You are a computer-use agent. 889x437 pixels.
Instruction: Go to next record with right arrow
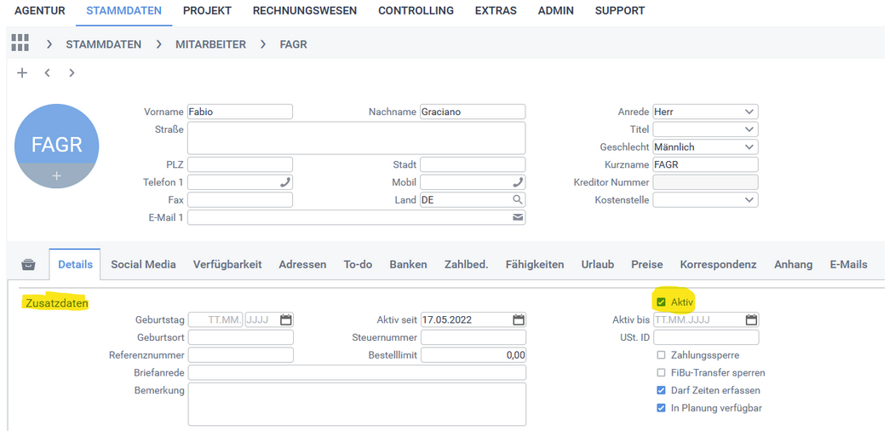pyautogui.click(x=72, y=73)
